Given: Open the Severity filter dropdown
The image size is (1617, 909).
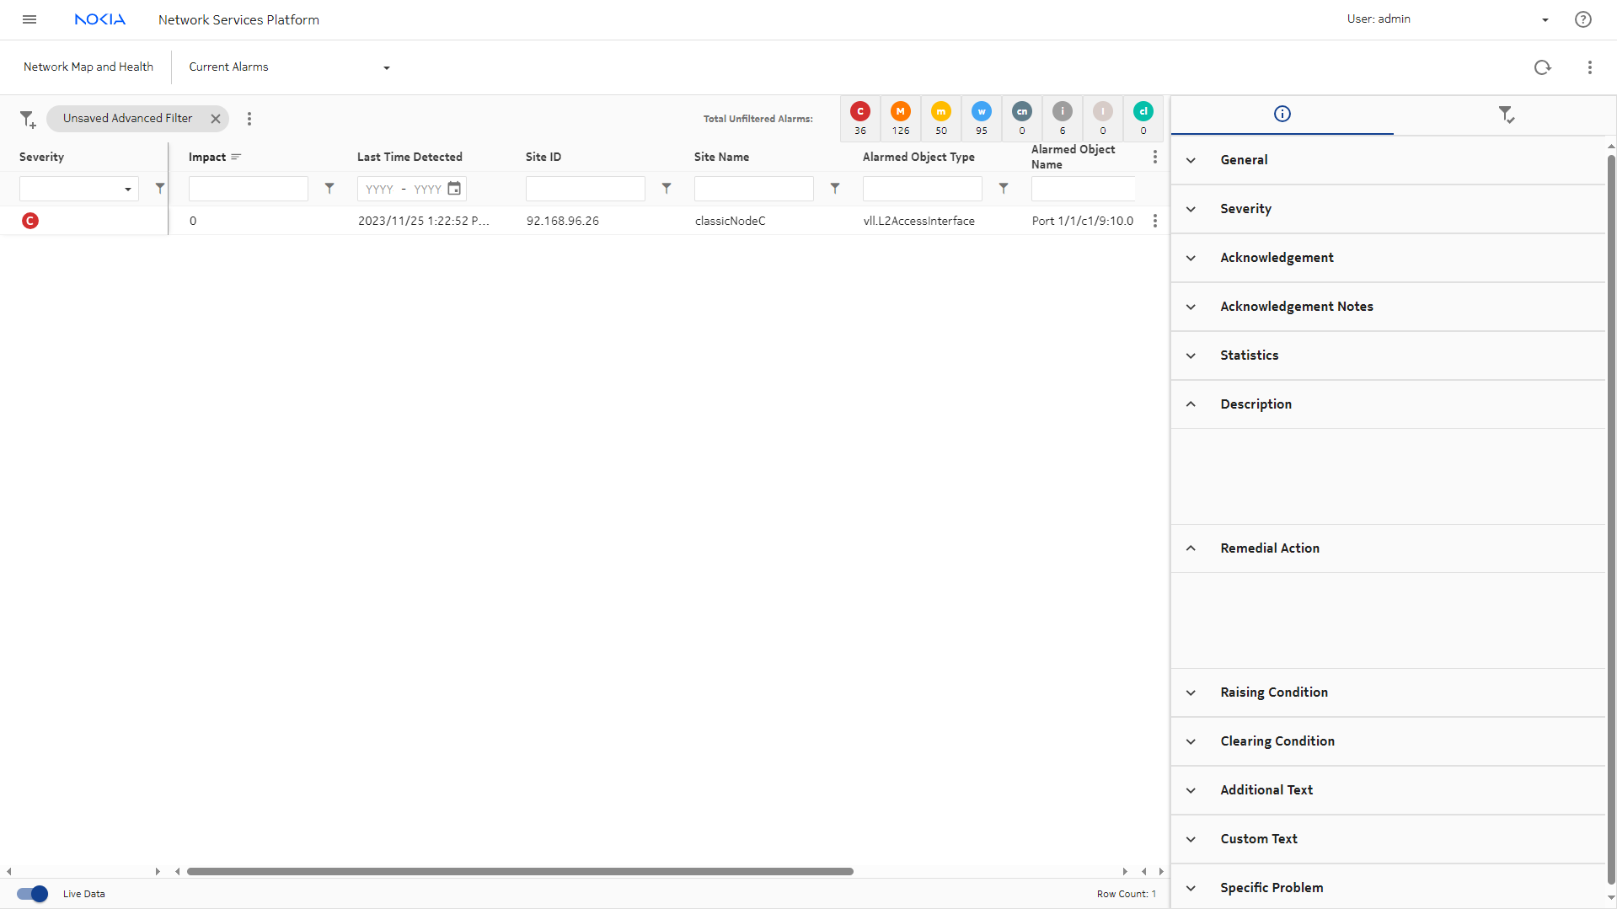Looking at the screenshot, I should coord(78,189).
